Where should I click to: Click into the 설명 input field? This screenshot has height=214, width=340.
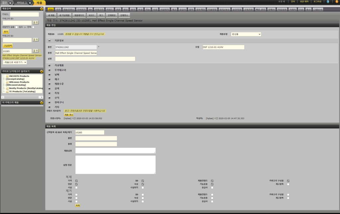coord(95,59)
